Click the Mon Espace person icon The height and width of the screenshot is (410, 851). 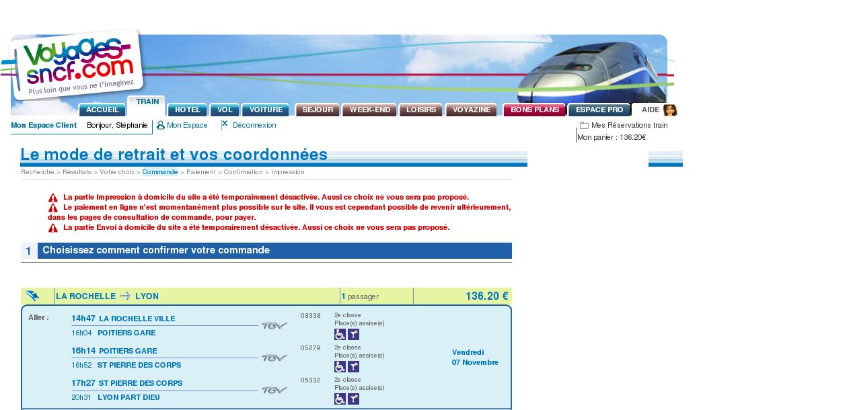click(160, 126)
